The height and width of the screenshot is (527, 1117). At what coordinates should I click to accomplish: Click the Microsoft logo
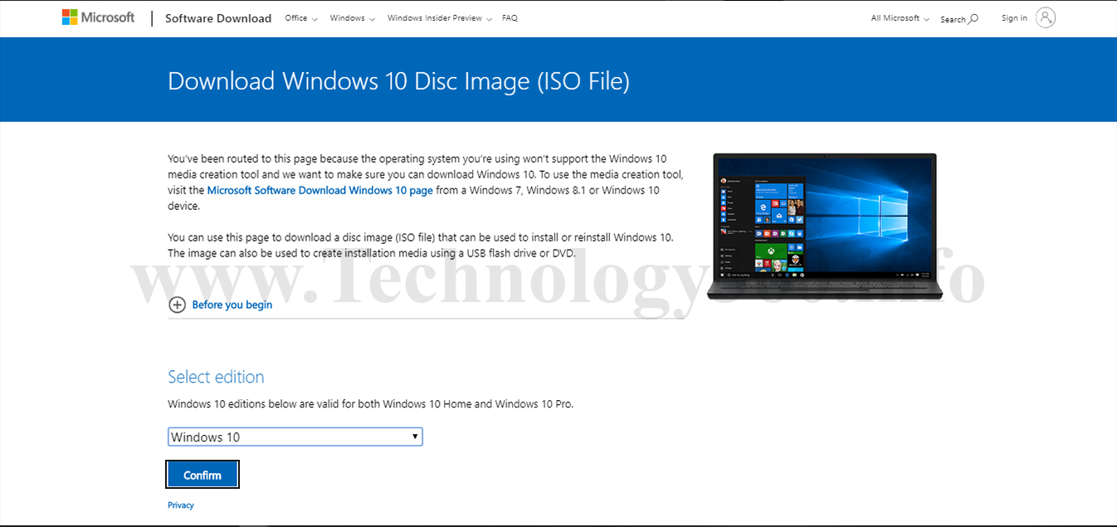click(98, 17)
